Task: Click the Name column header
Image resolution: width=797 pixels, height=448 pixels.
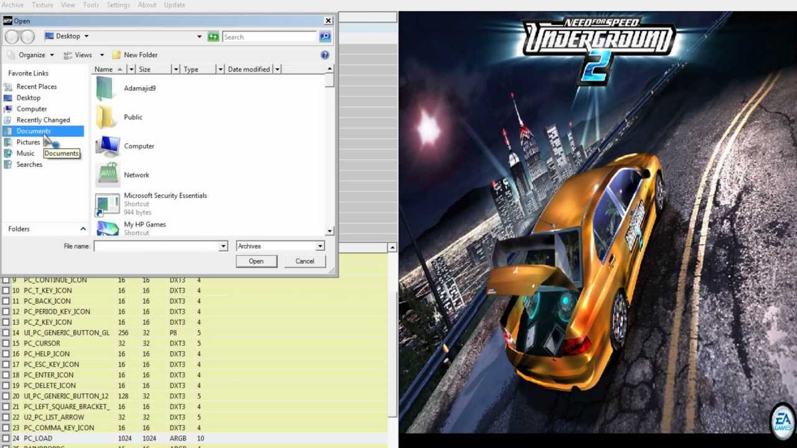Action: pyautogui.click(x=110, y=69)
